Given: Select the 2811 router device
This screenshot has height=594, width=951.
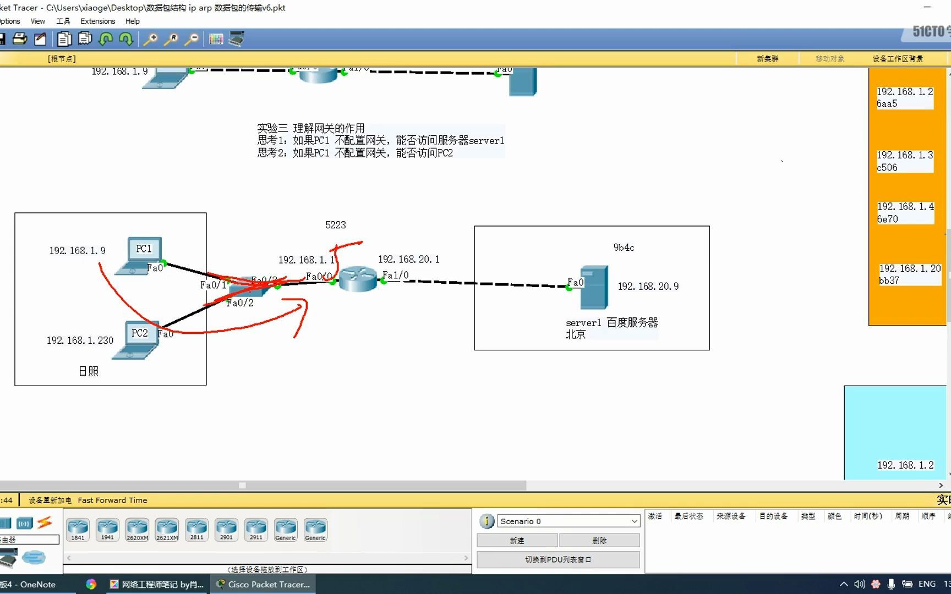Looking at the screenshot, I should (196, 530).
